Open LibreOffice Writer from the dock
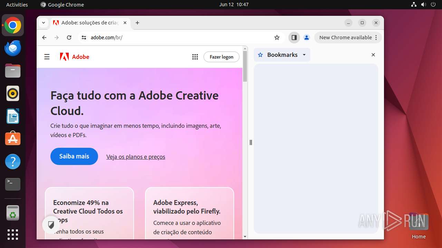The image size is (442, 248). pyautogui.click(x=13, y=116)
